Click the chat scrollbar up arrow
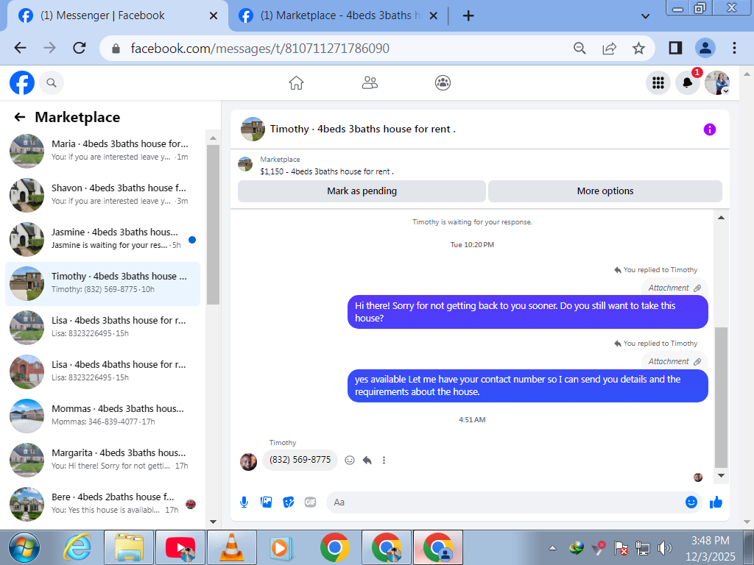754x565 pixels. (721, 218)
